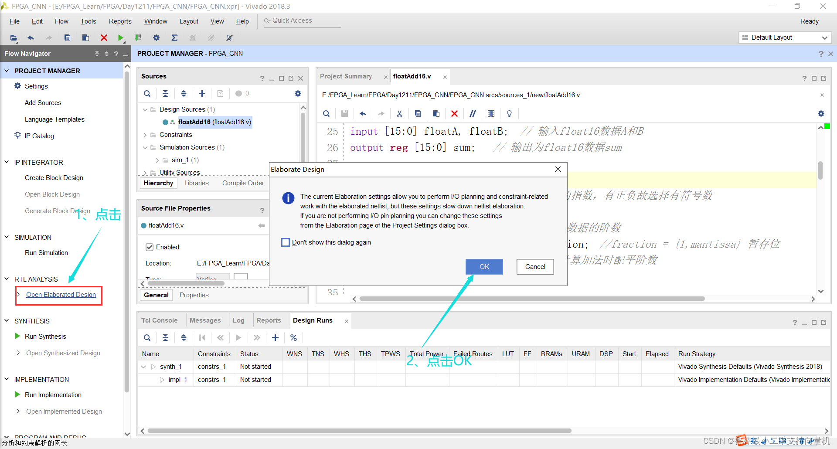Collapse the Design Sources tree node
The width and height of the screenshot is (837, 449).
[145, 109]
